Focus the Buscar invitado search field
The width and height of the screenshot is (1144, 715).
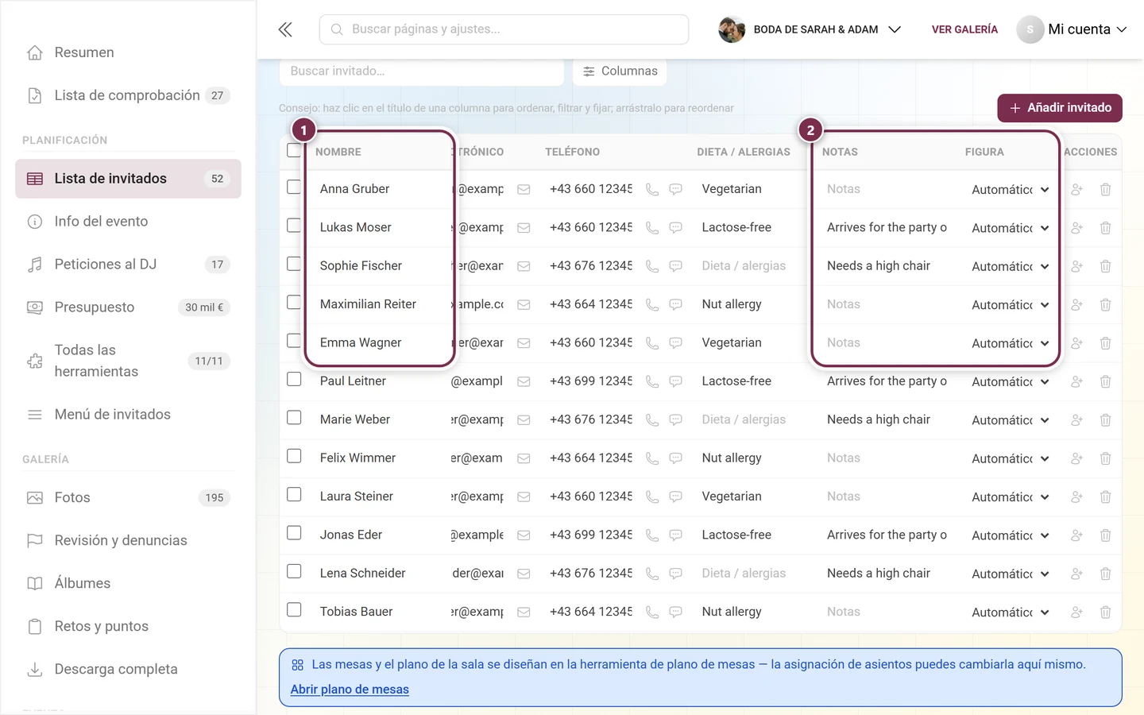click(x=421, y=71)
